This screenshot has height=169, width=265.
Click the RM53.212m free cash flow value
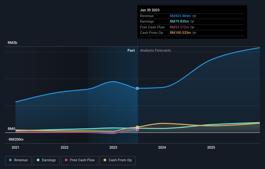[179, 27]
